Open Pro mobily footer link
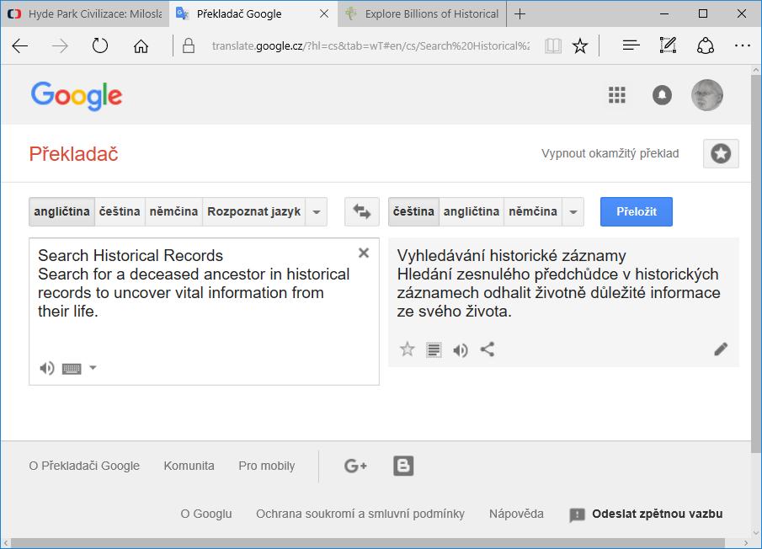This screenshot has width=762, height=549. [x=266, y=466]
